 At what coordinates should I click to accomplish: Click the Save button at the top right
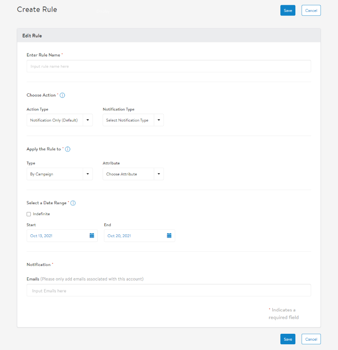(288, 11)
